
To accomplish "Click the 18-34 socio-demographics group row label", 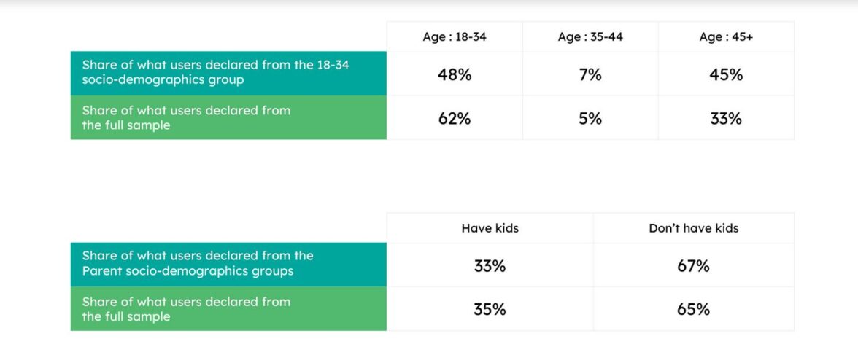I will tap(228, 73).
